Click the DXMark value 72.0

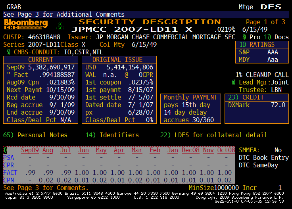click(278, 105)
